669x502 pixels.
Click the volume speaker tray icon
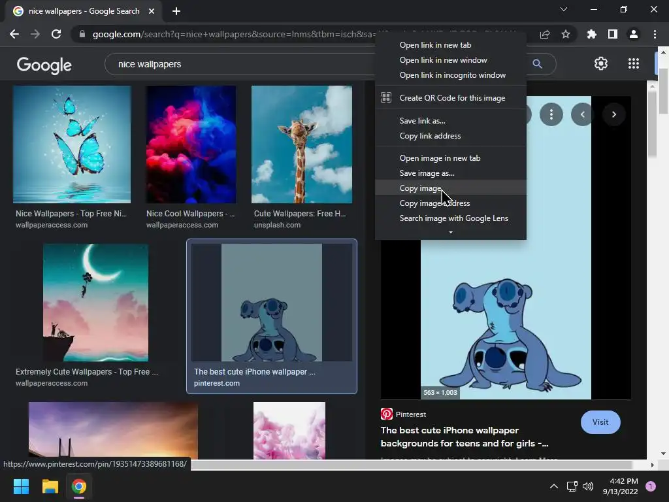point(588,486)
